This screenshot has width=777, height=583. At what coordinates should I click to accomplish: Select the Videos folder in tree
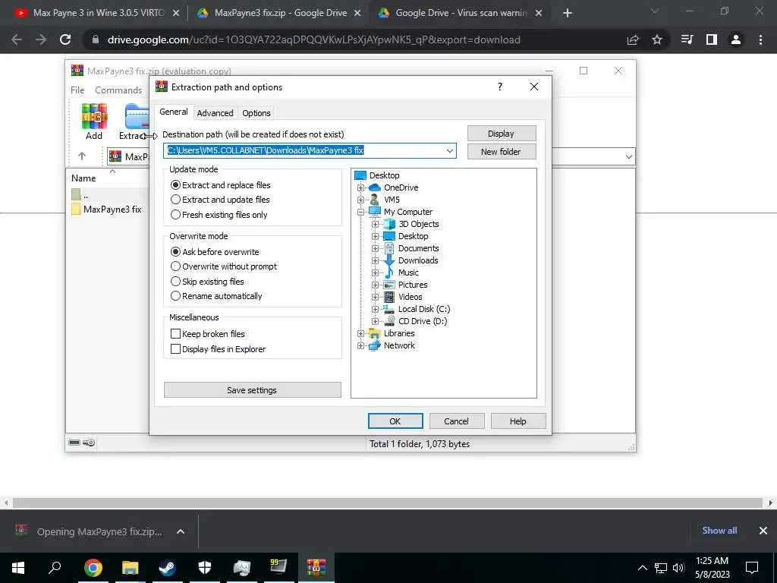(410, 297)
